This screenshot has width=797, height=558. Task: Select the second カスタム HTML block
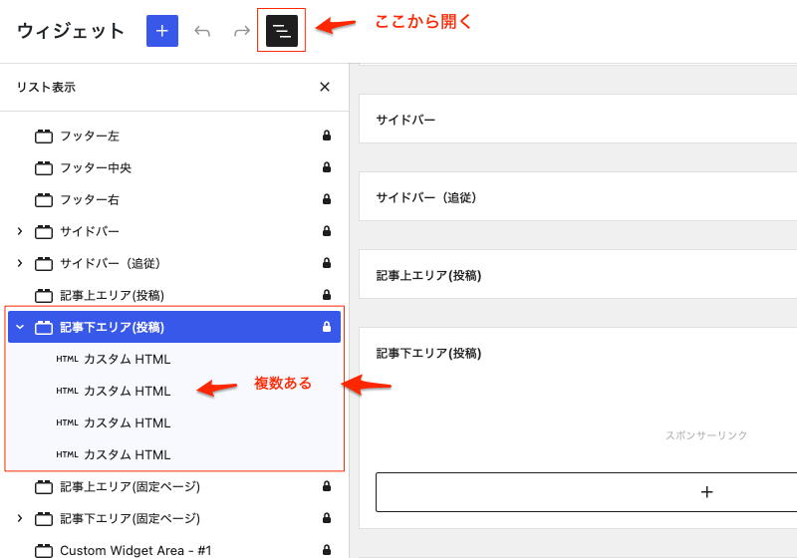pyautogui.click(x=174, y=391)
